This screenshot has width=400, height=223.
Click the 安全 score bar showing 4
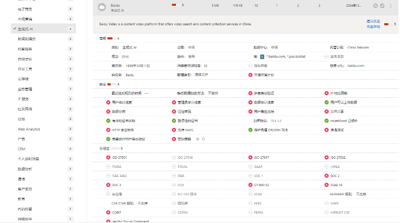pyautogui.click(x=112, y=85)
